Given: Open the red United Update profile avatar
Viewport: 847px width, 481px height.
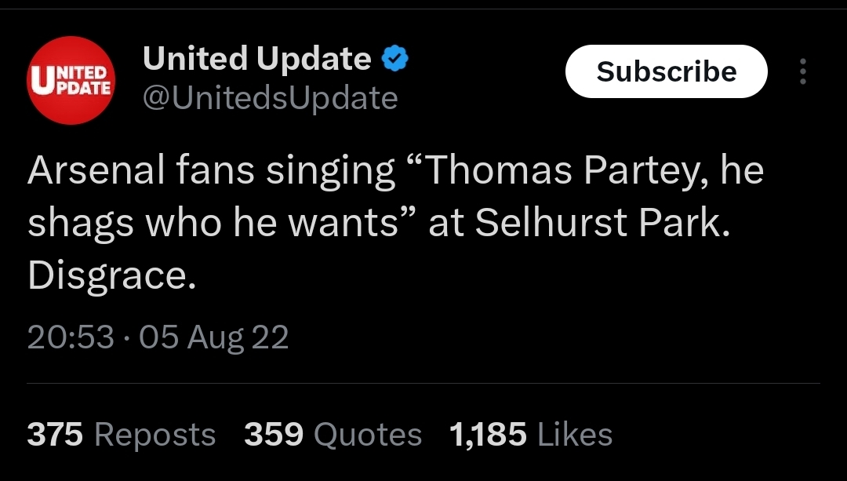Looking at the screenshot, I should click(71, 81).
